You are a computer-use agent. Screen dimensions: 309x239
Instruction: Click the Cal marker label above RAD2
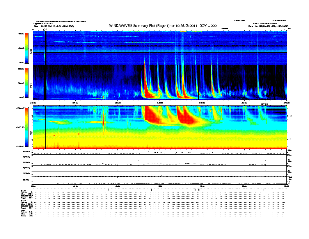(x=45, y=29)
